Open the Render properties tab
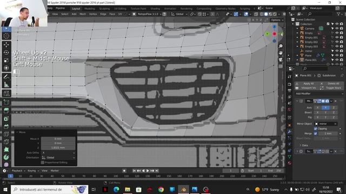This screenshot has height=194, width=346. click(x=290, y=85)
